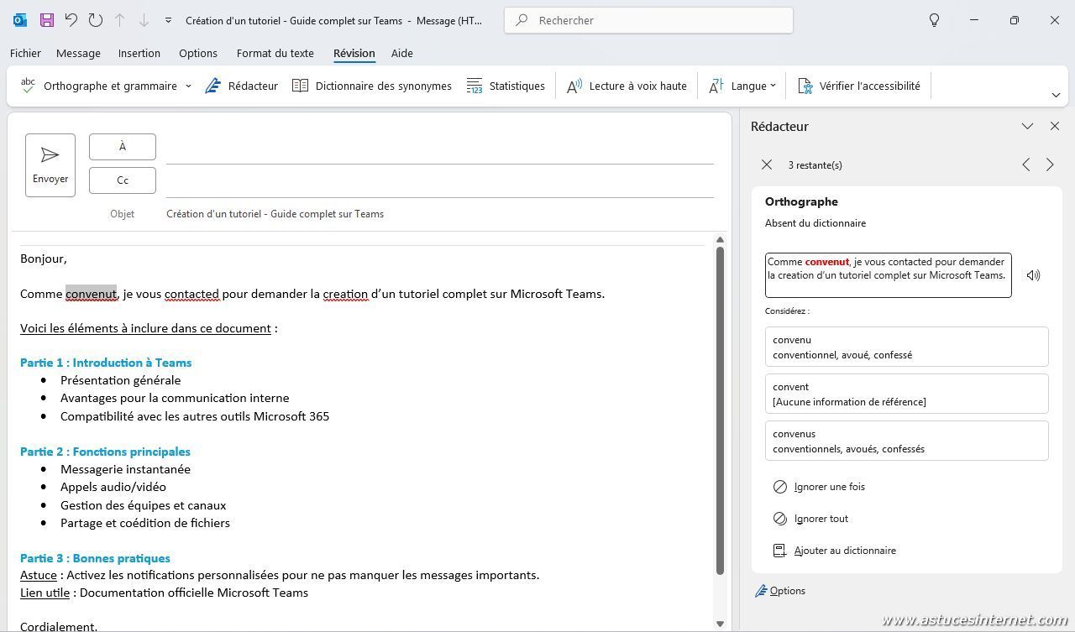The image size is (1075, 632).
Task: Click the Objet subject field
Action: click(x=440, y=214)
